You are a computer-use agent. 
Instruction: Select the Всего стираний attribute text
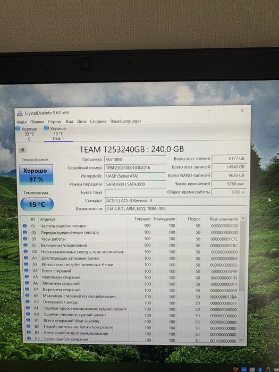[56, 270]
